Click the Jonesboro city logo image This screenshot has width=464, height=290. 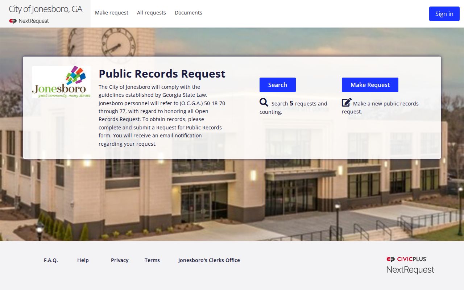point(61,82)
